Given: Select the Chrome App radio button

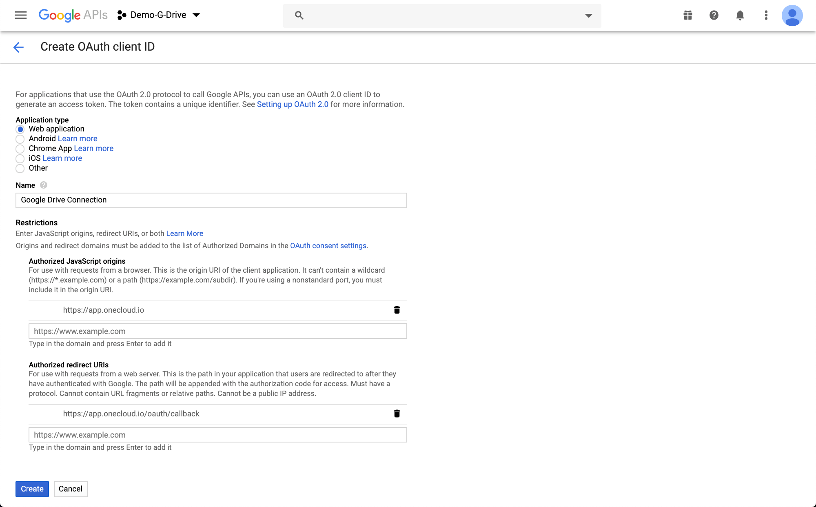Looking at the screenshot, I should 20,149.
